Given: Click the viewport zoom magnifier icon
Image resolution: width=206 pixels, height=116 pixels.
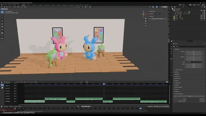Looking at the screenshot, I should point(145,19).
